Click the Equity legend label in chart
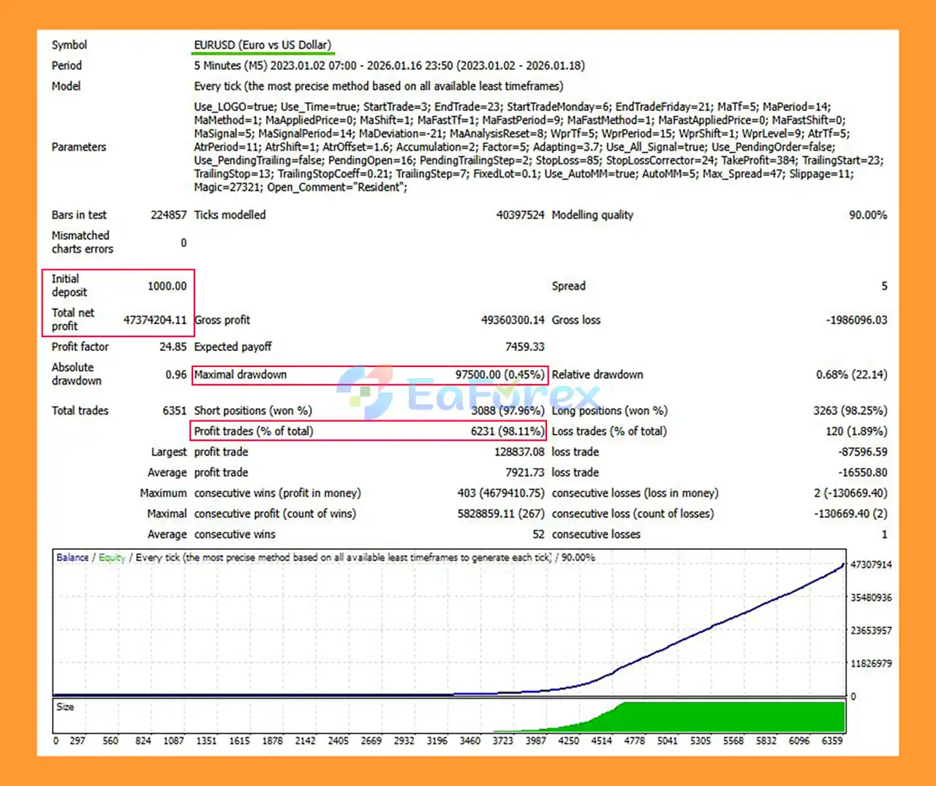 [112, 557]
